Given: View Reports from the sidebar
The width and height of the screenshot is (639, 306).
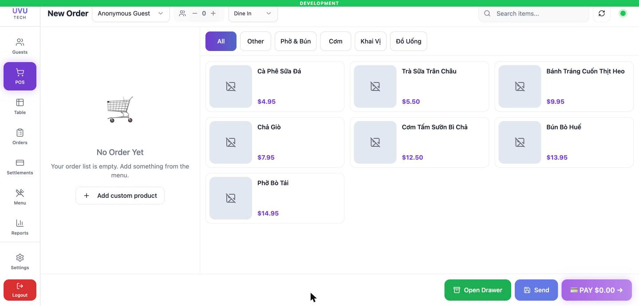Looking at the screenshot, I should point(20,227).
